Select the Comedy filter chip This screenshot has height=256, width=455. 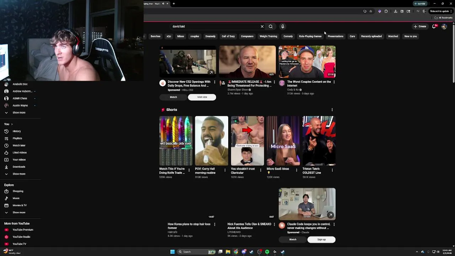288,36
